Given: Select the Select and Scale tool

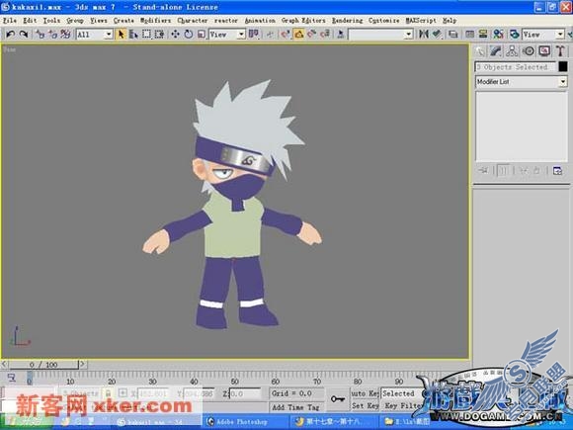Looking at the screenshot, I should click(x=202, y=35).
